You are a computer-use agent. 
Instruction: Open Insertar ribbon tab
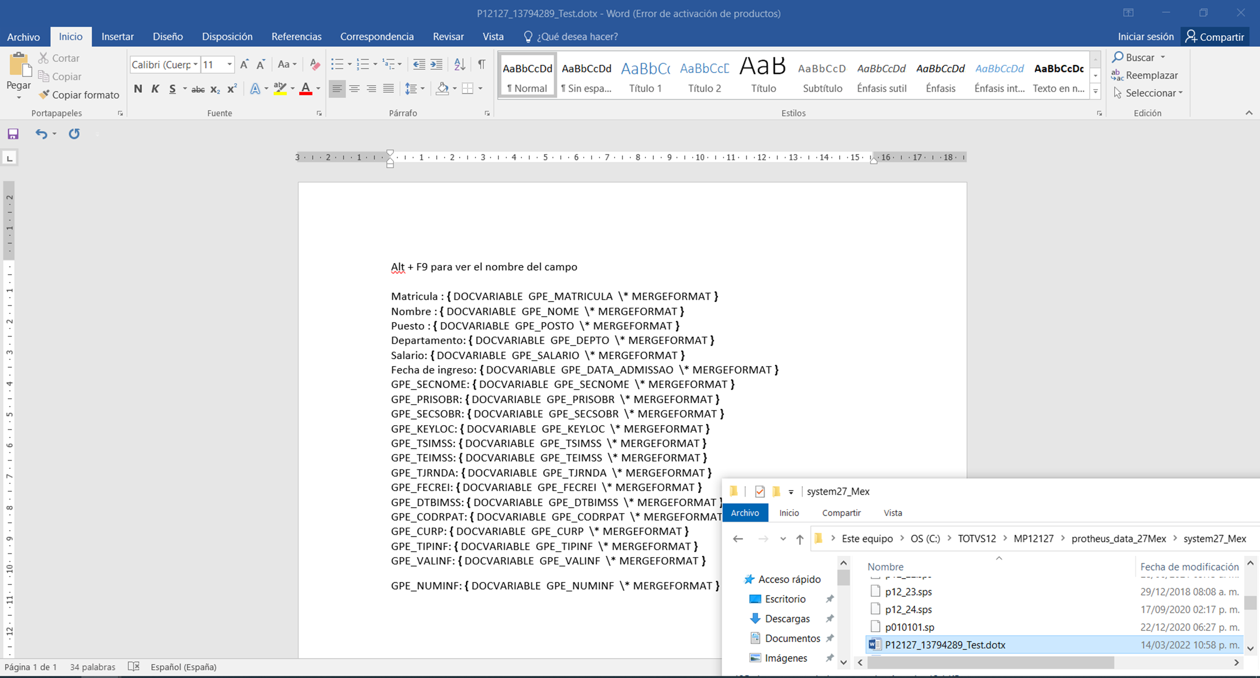[x=118, y=37]
